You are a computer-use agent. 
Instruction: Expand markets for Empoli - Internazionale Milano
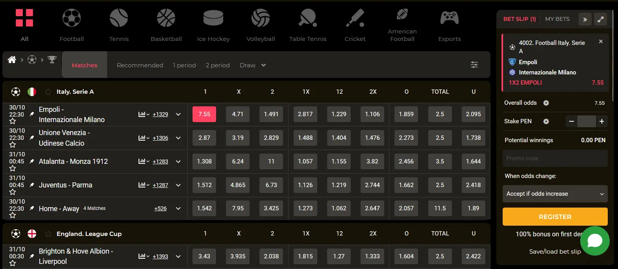click(178, 114)
